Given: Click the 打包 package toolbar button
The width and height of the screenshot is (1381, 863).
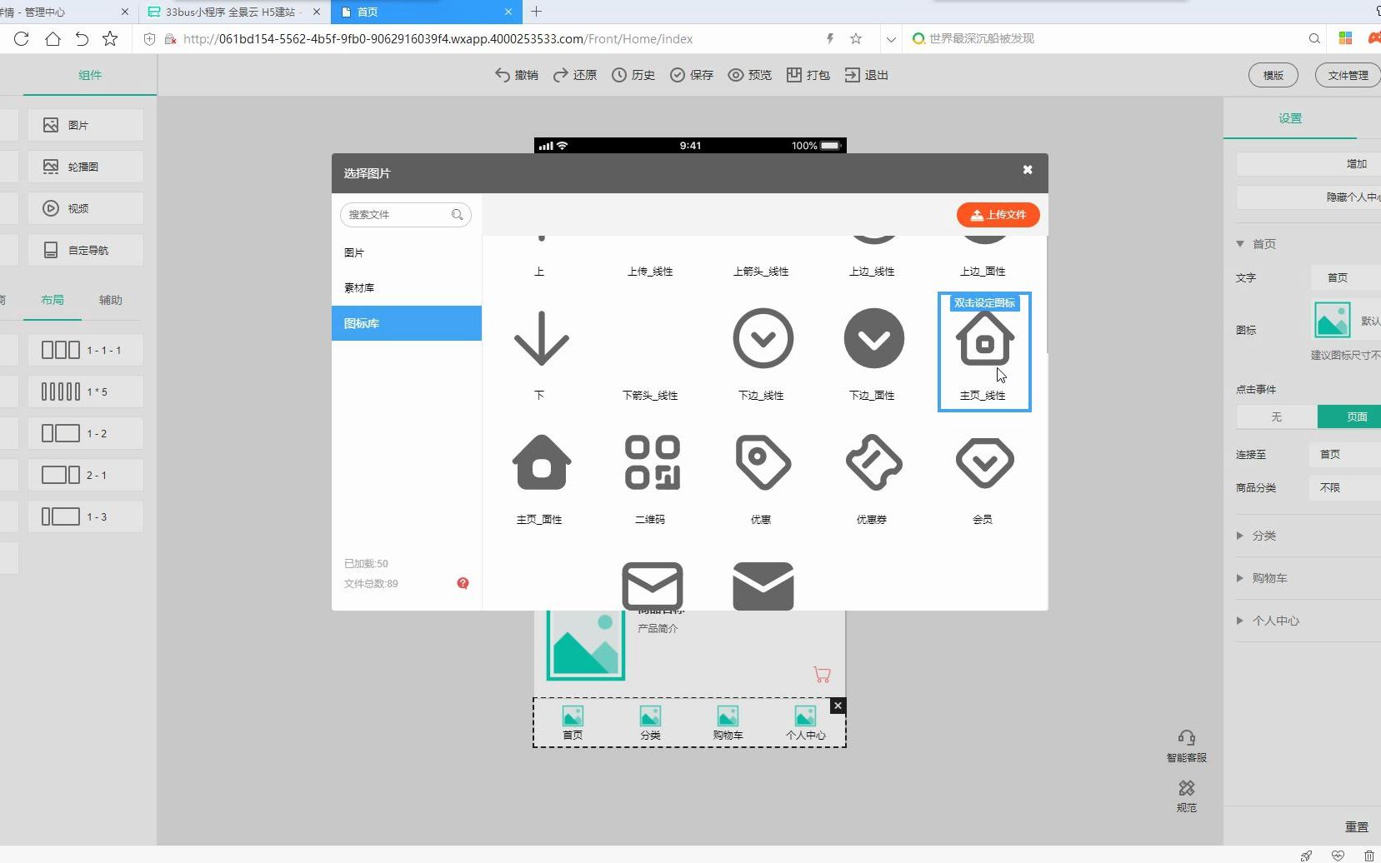Looking at the screenshot, I should (x=808, y=75).
